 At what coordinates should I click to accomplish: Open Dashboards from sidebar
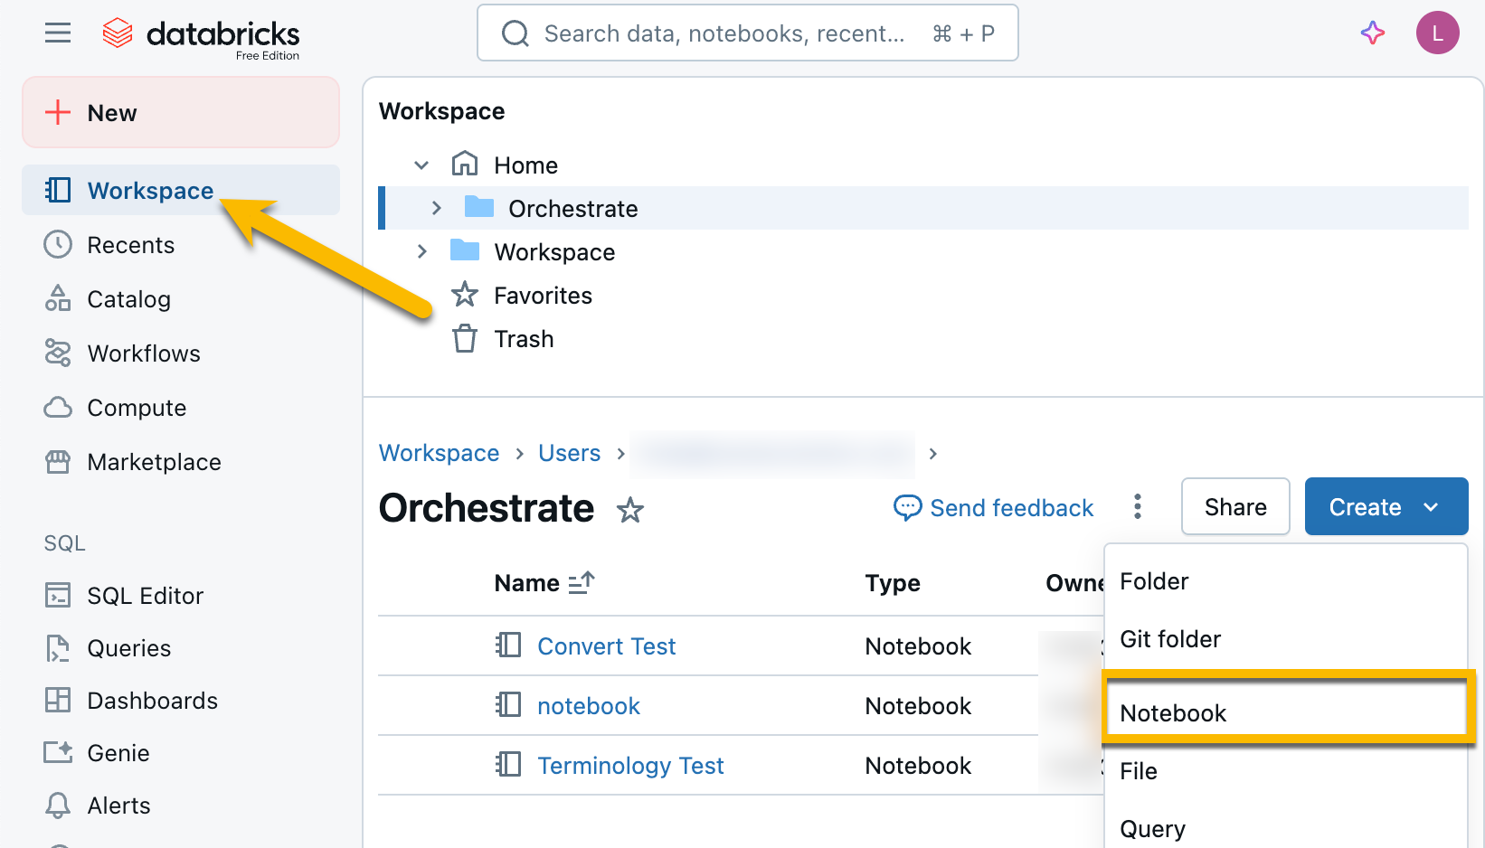click(181, 701)
